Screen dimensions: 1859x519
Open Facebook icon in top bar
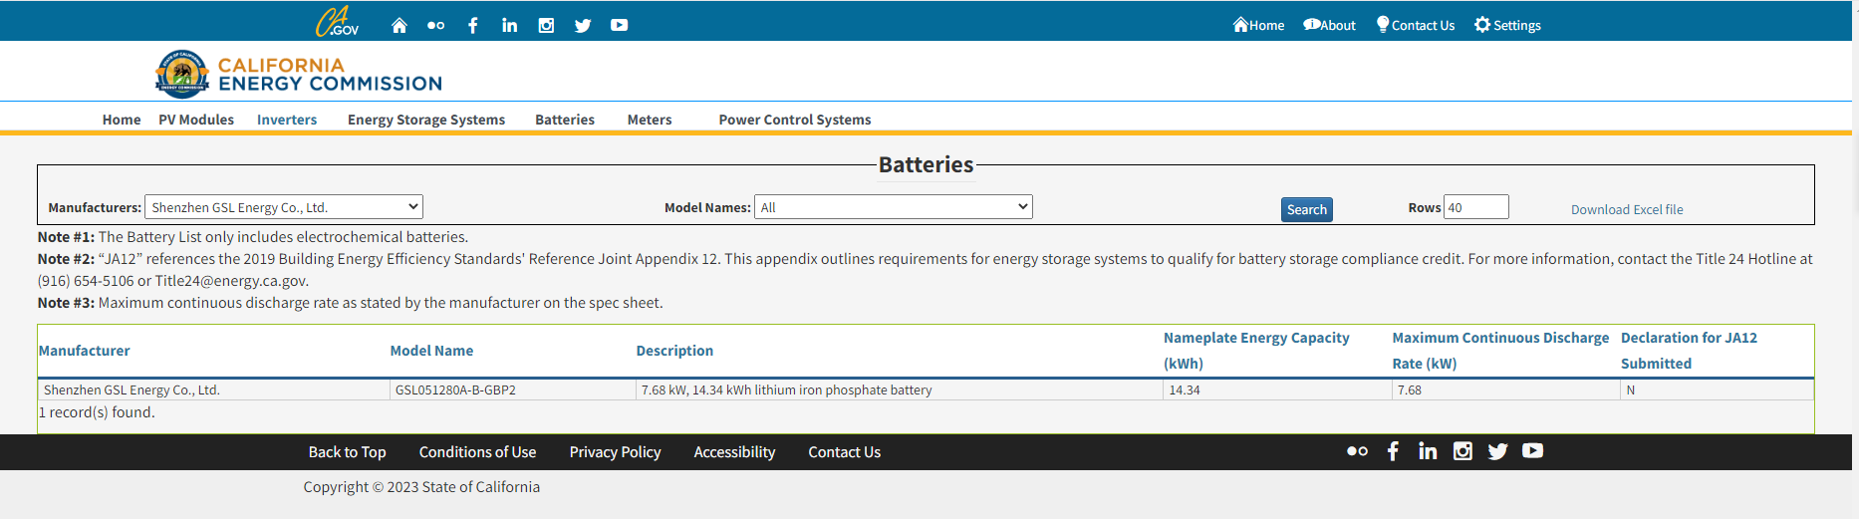tap(472, 25)
